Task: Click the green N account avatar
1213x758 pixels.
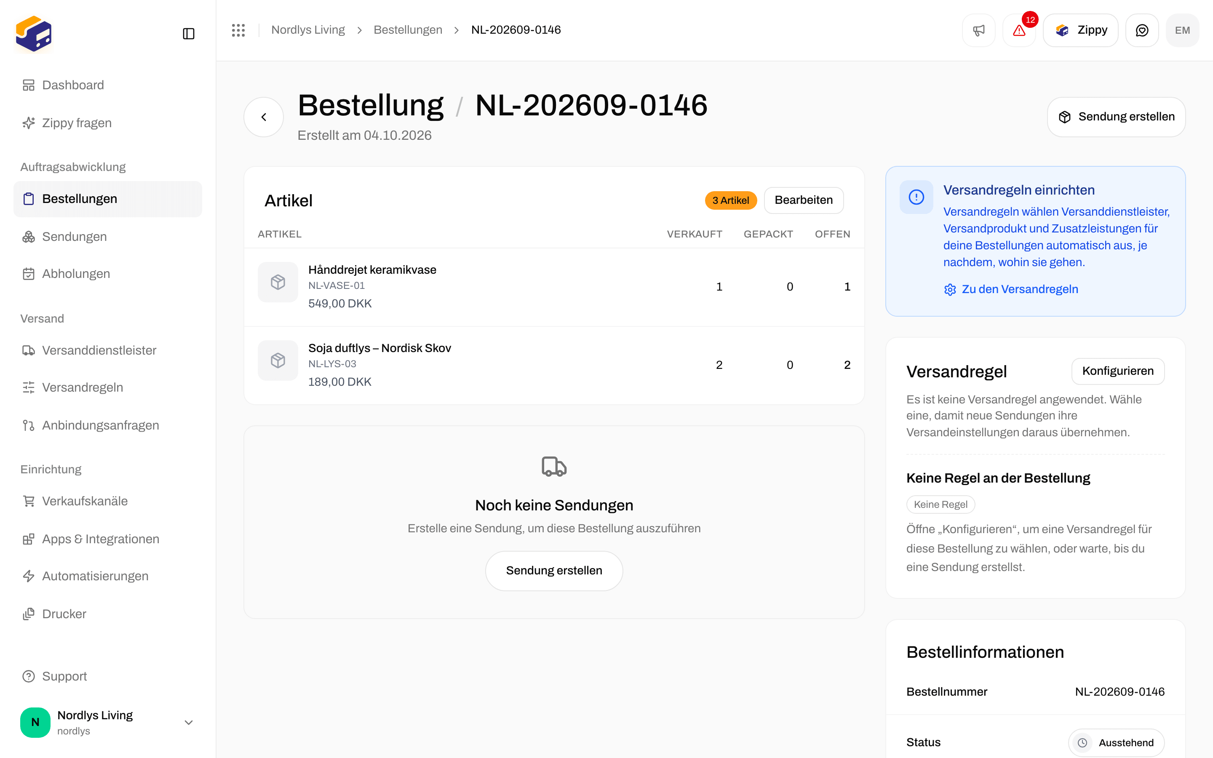Action: point(35,722)
